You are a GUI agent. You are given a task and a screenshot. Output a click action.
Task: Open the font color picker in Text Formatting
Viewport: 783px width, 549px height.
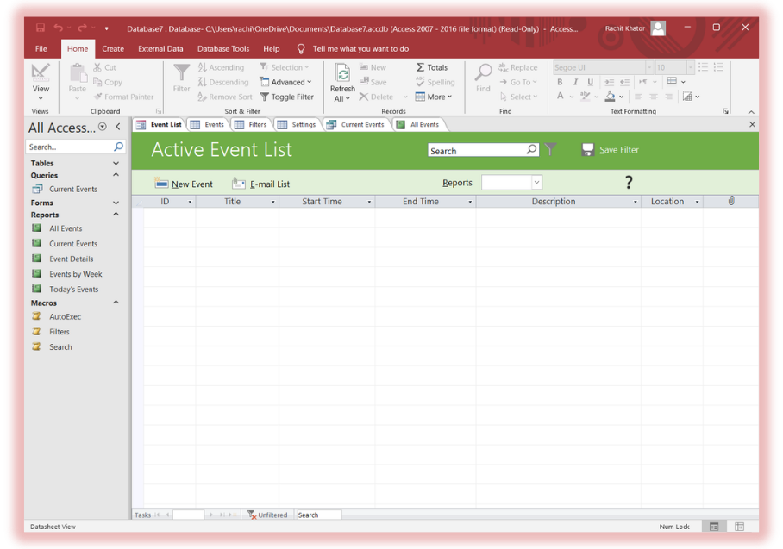coord(561,97)
